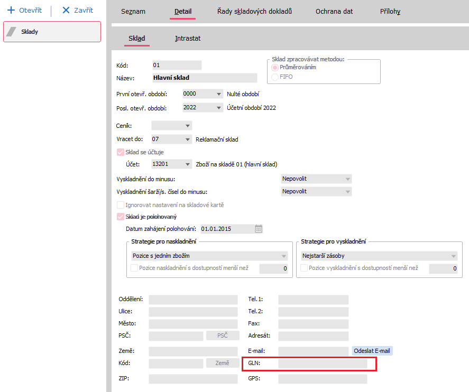
Task: Select the FIFO radio button
Action: pyautogui.click(x=274, y=77)
